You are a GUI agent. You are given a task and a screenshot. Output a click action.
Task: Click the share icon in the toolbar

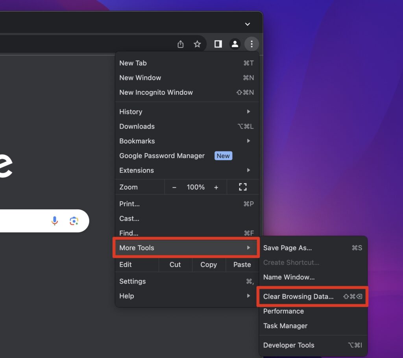[180, 44]
